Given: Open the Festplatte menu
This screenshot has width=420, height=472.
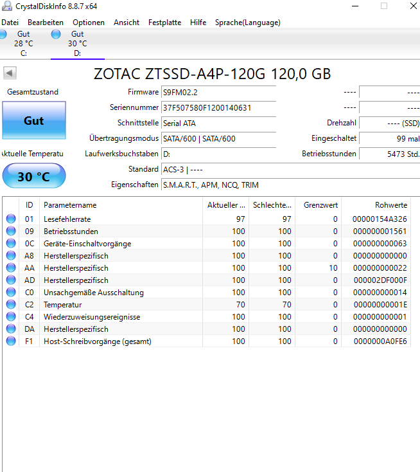Looking at the screenshot, I should (164, 23).
